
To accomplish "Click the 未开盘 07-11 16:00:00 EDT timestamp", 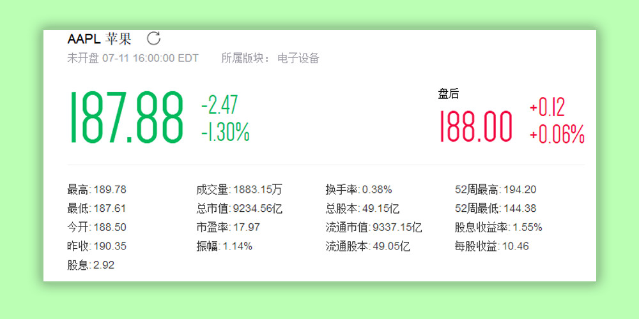I will click(x=133, y=58).
